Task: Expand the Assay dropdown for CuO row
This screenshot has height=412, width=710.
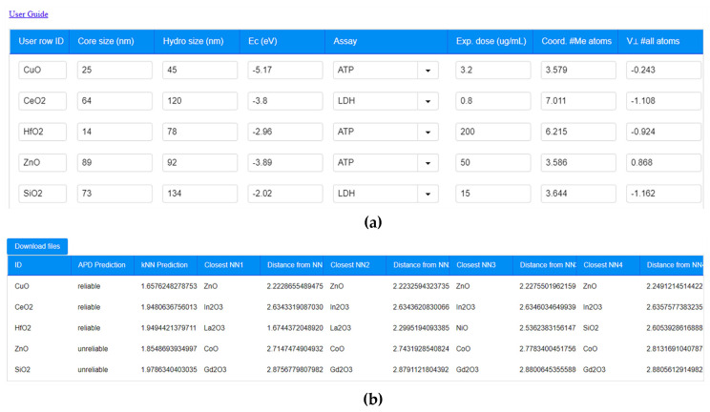Action: [428, 71]
